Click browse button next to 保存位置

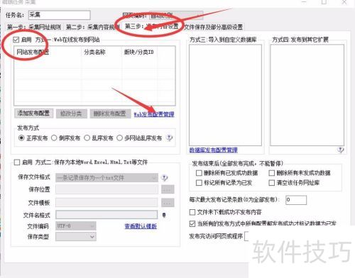point(168,189)
